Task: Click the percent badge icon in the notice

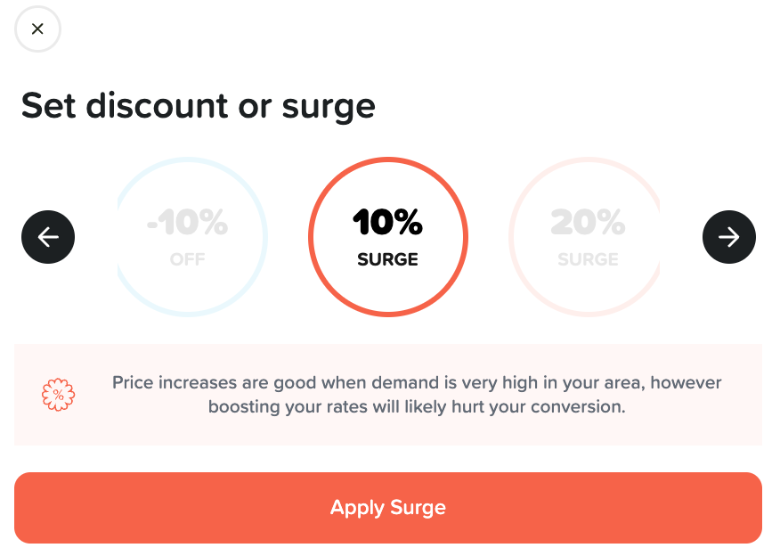Action: [x=59, y=394]
